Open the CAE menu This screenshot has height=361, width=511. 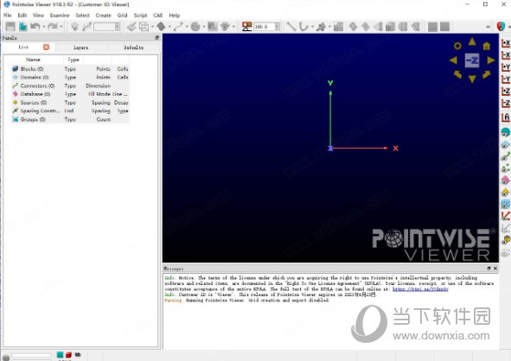[158, 16]
